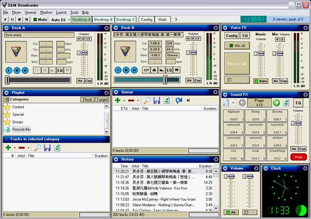
Task: Remove tracks from Queue with red minus
Action: [x=131, y=100]
